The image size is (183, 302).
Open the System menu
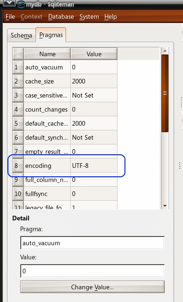pyautogui.click(x=89, y=17)
